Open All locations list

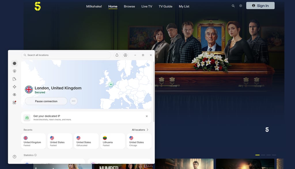tap(140, 130)
